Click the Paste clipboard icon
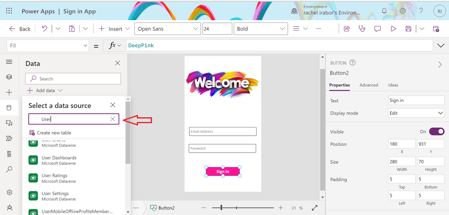This screenshot has width=449, height=215. tap(72, 29)
